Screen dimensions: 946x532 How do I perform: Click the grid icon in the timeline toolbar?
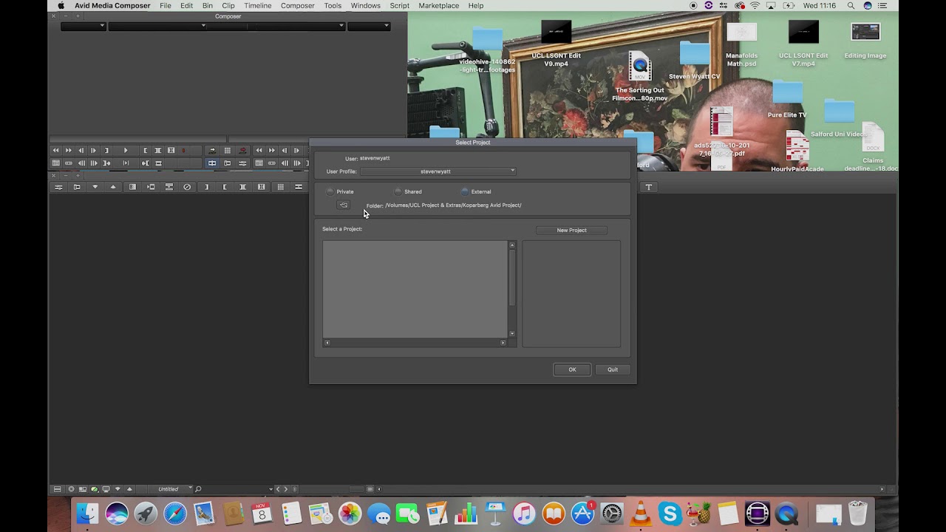point(281,187)
